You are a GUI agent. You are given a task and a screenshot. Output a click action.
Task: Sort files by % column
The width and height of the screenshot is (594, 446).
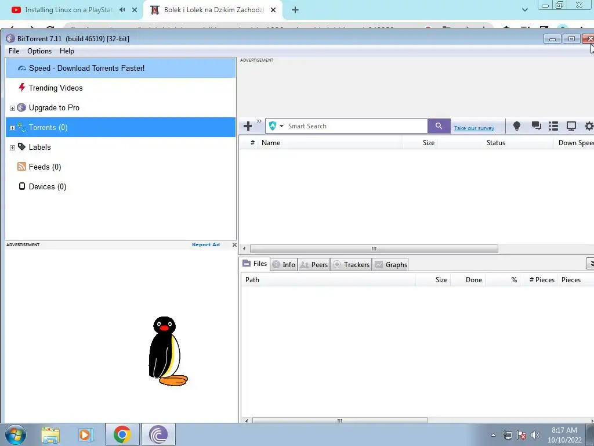coord(503,280)
